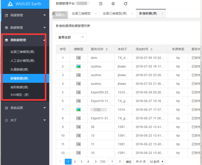Close the 实景三维模型(源) tab
Screen dimensions: 202x165
[x=132, y=14]
